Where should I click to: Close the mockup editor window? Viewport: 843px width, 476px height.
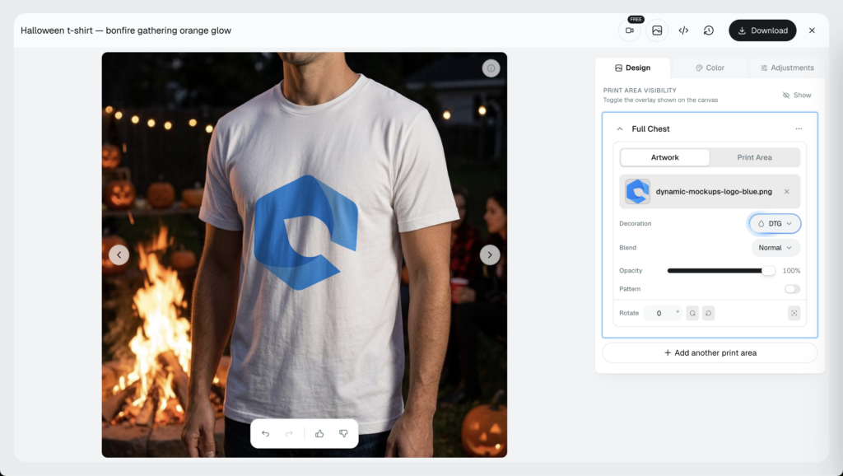point(812,30)
